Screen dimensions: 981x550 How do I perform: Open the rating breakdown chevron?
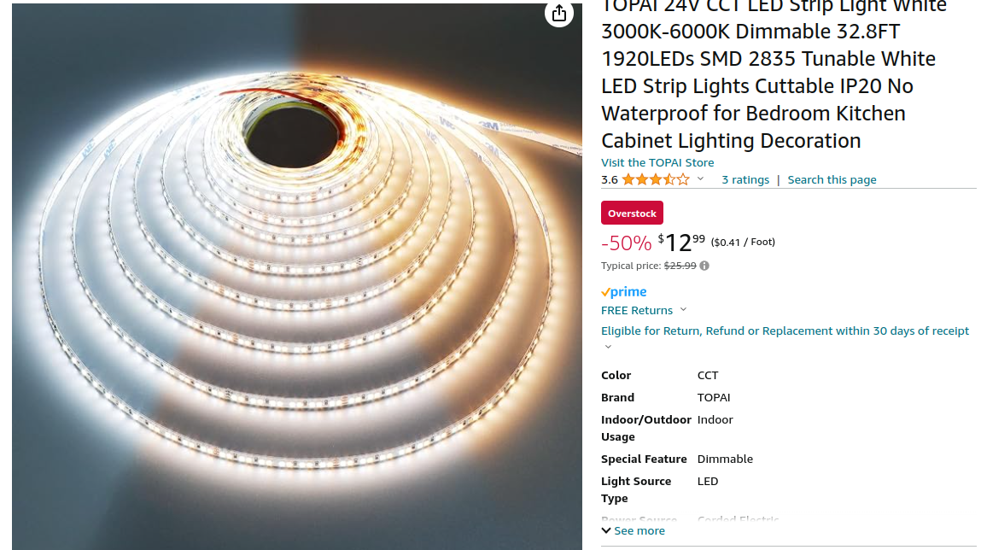click(x=701, y=179)
